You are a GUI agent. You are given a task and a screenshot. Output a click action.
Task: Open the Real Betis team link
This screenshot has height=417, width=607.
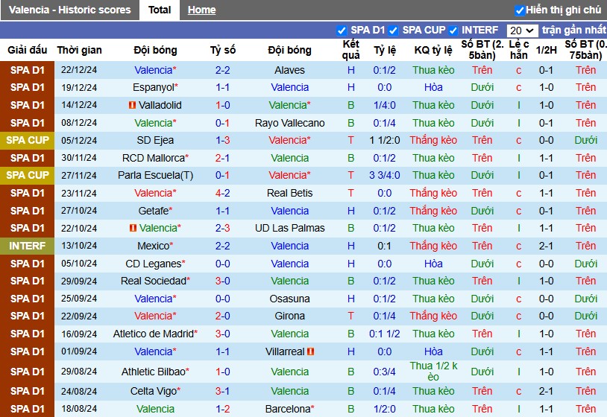click(289, 193)
